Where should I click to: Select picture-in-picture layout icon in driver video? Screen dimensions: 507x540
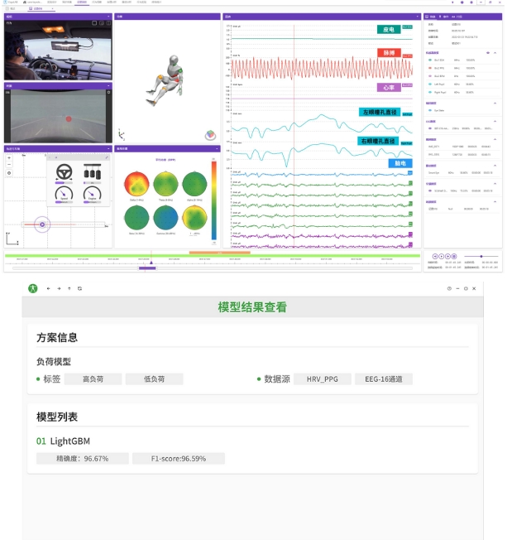click(x=102, y=23)
